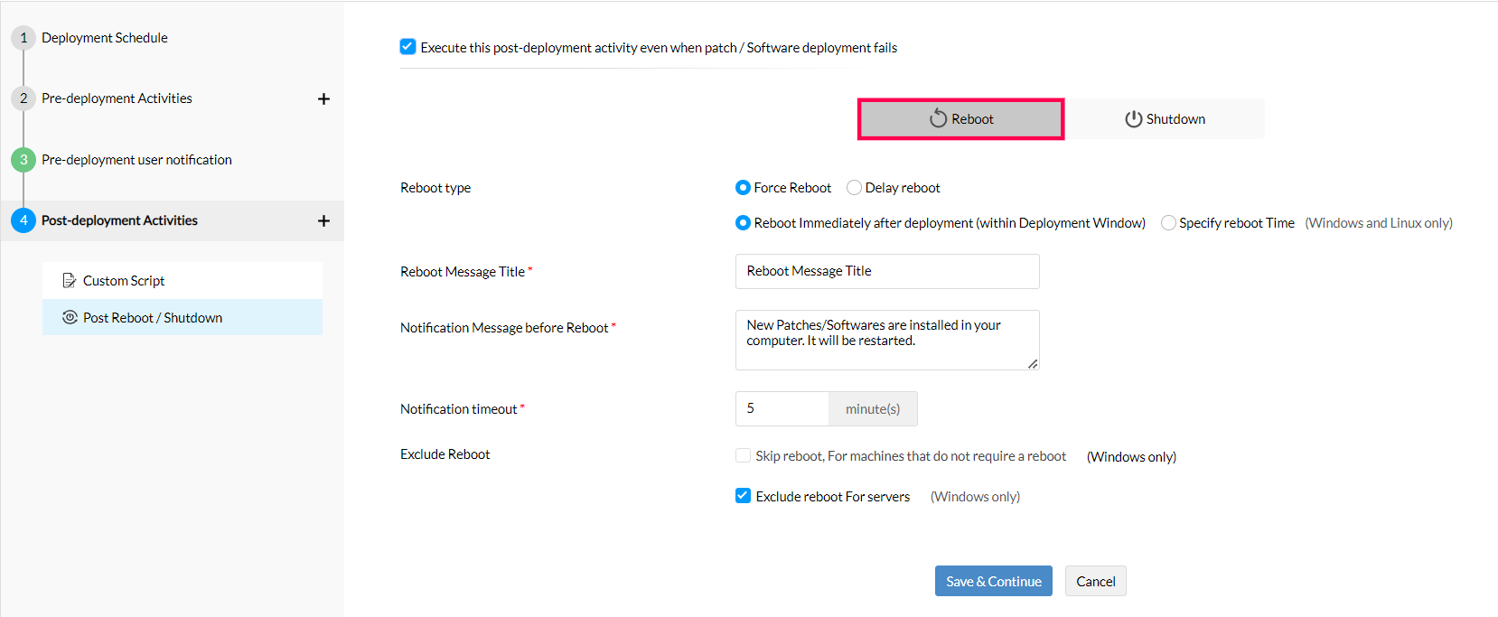Enable Skip reboot for machines checkbox

[743, 456]
